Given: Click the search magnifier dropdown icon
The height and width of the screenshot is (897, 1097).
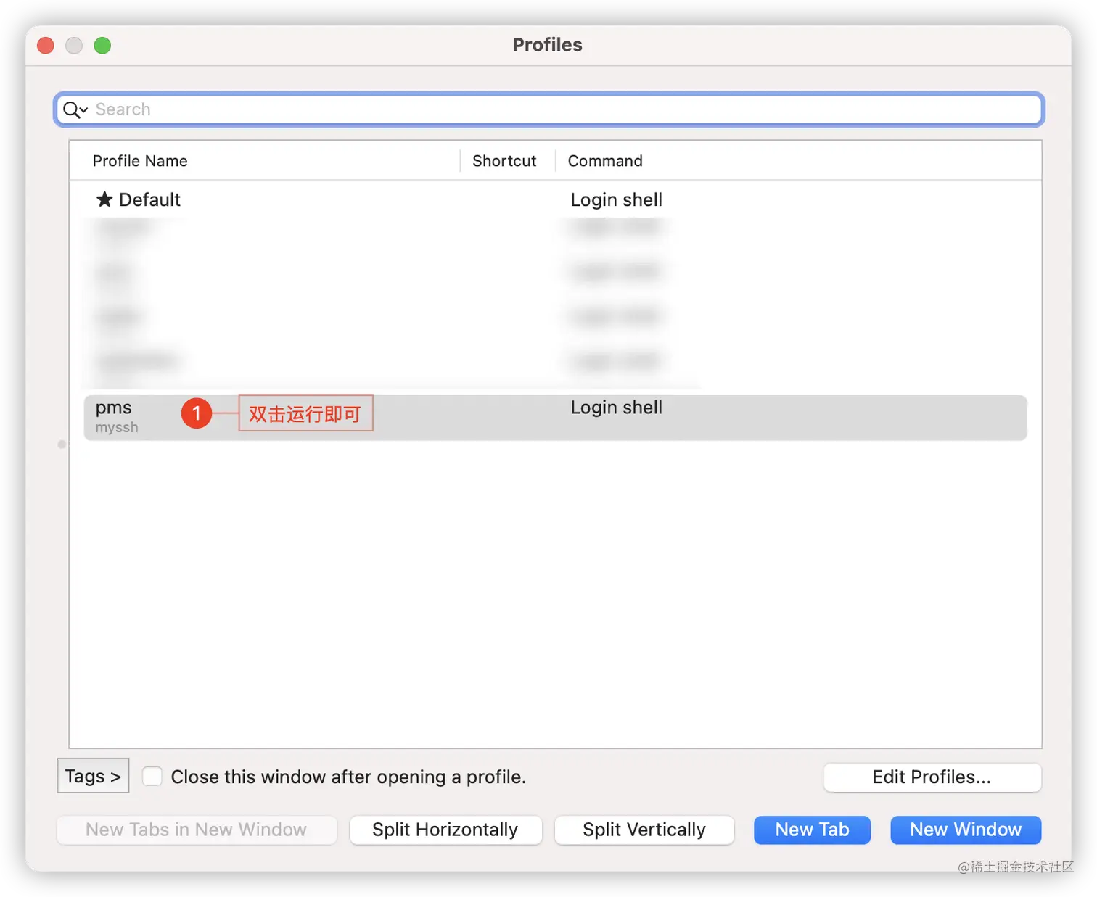Looking at the screenshot, I should coord(75,109).
